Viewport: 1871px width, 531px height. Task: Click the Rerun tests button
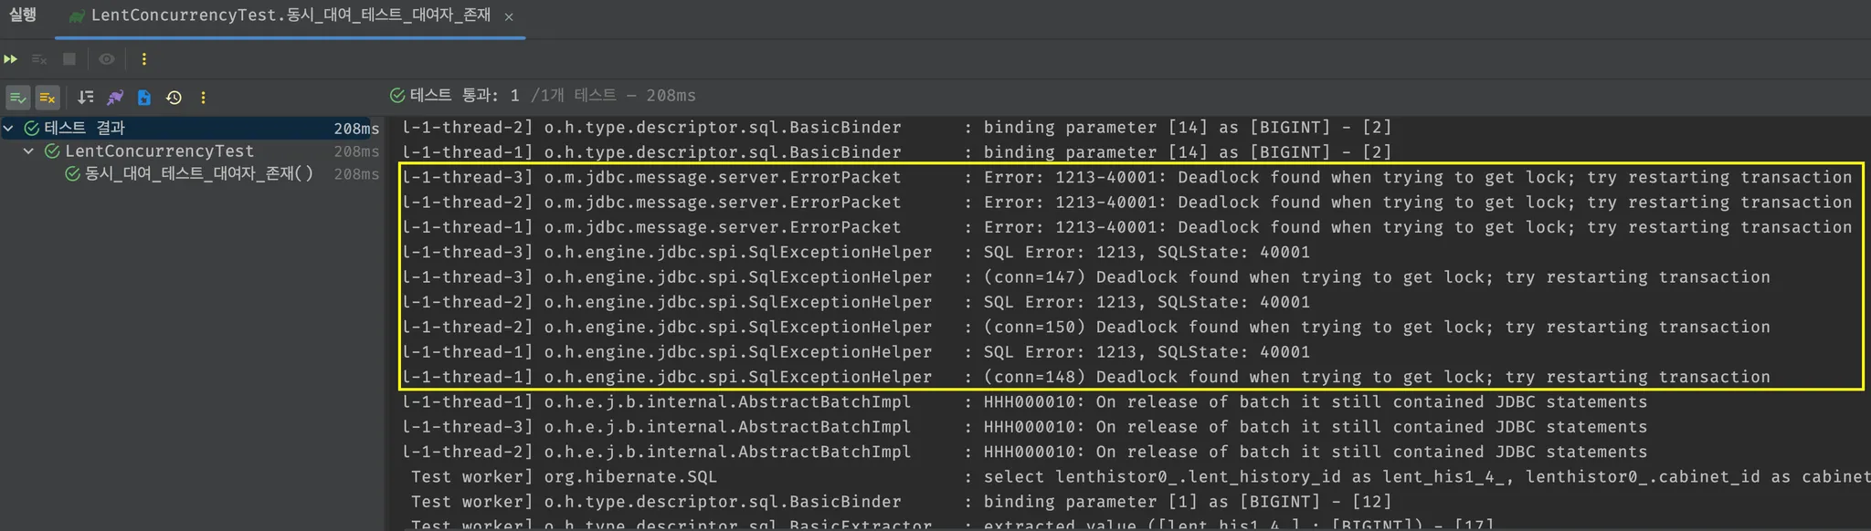(x=11, y=59)
